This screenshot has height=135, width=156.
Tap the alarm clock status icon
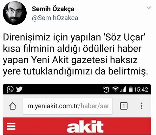pyautogui.click(x=106, y=89)
